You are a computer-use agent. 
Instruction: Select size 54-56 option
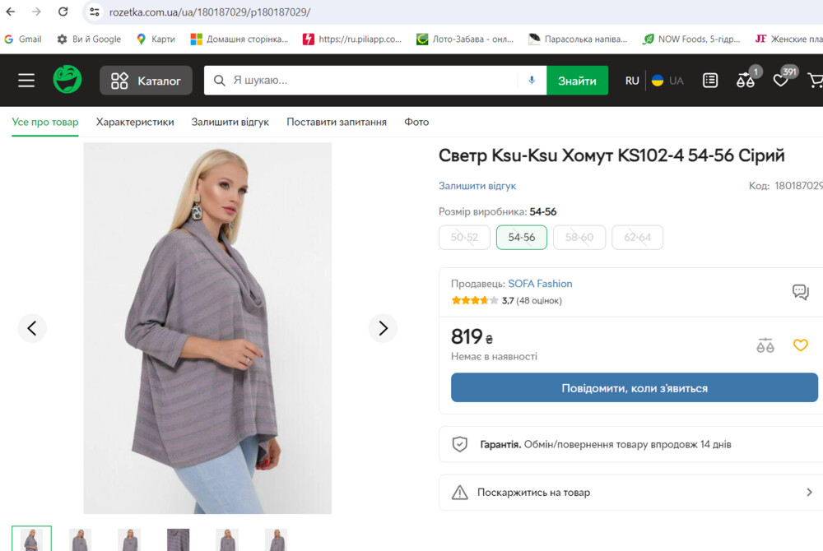click(x=522, y=238)
